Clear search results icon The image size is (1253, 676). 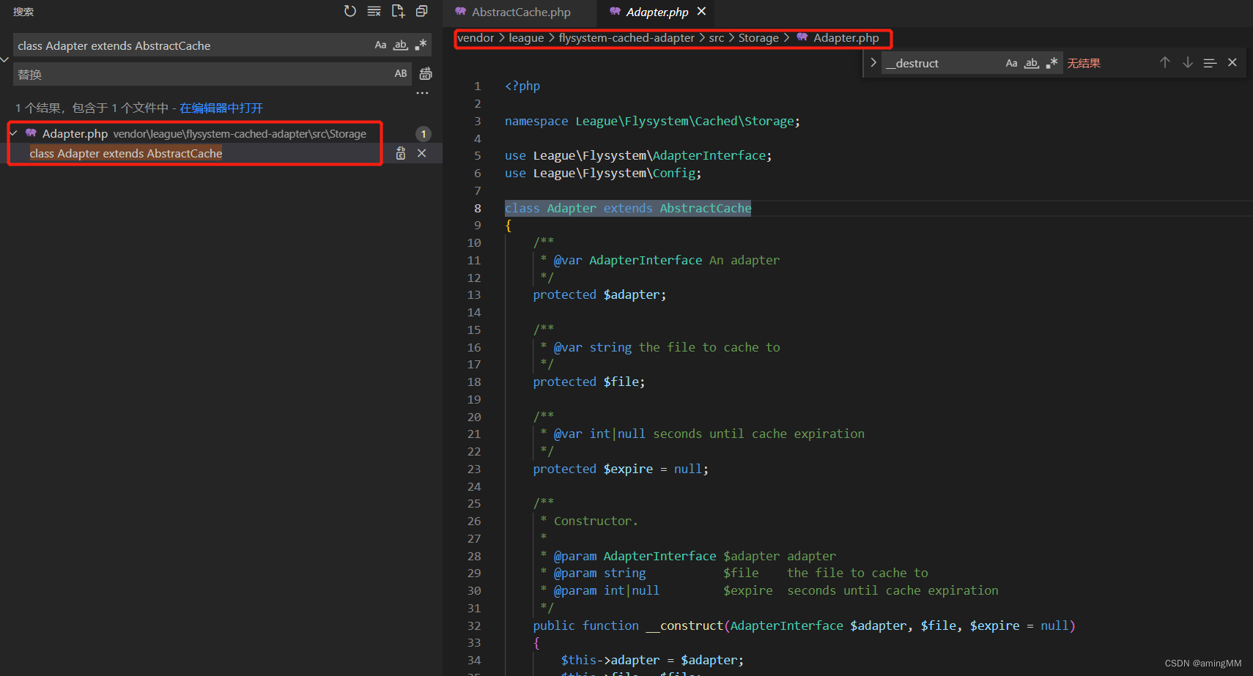374,11
